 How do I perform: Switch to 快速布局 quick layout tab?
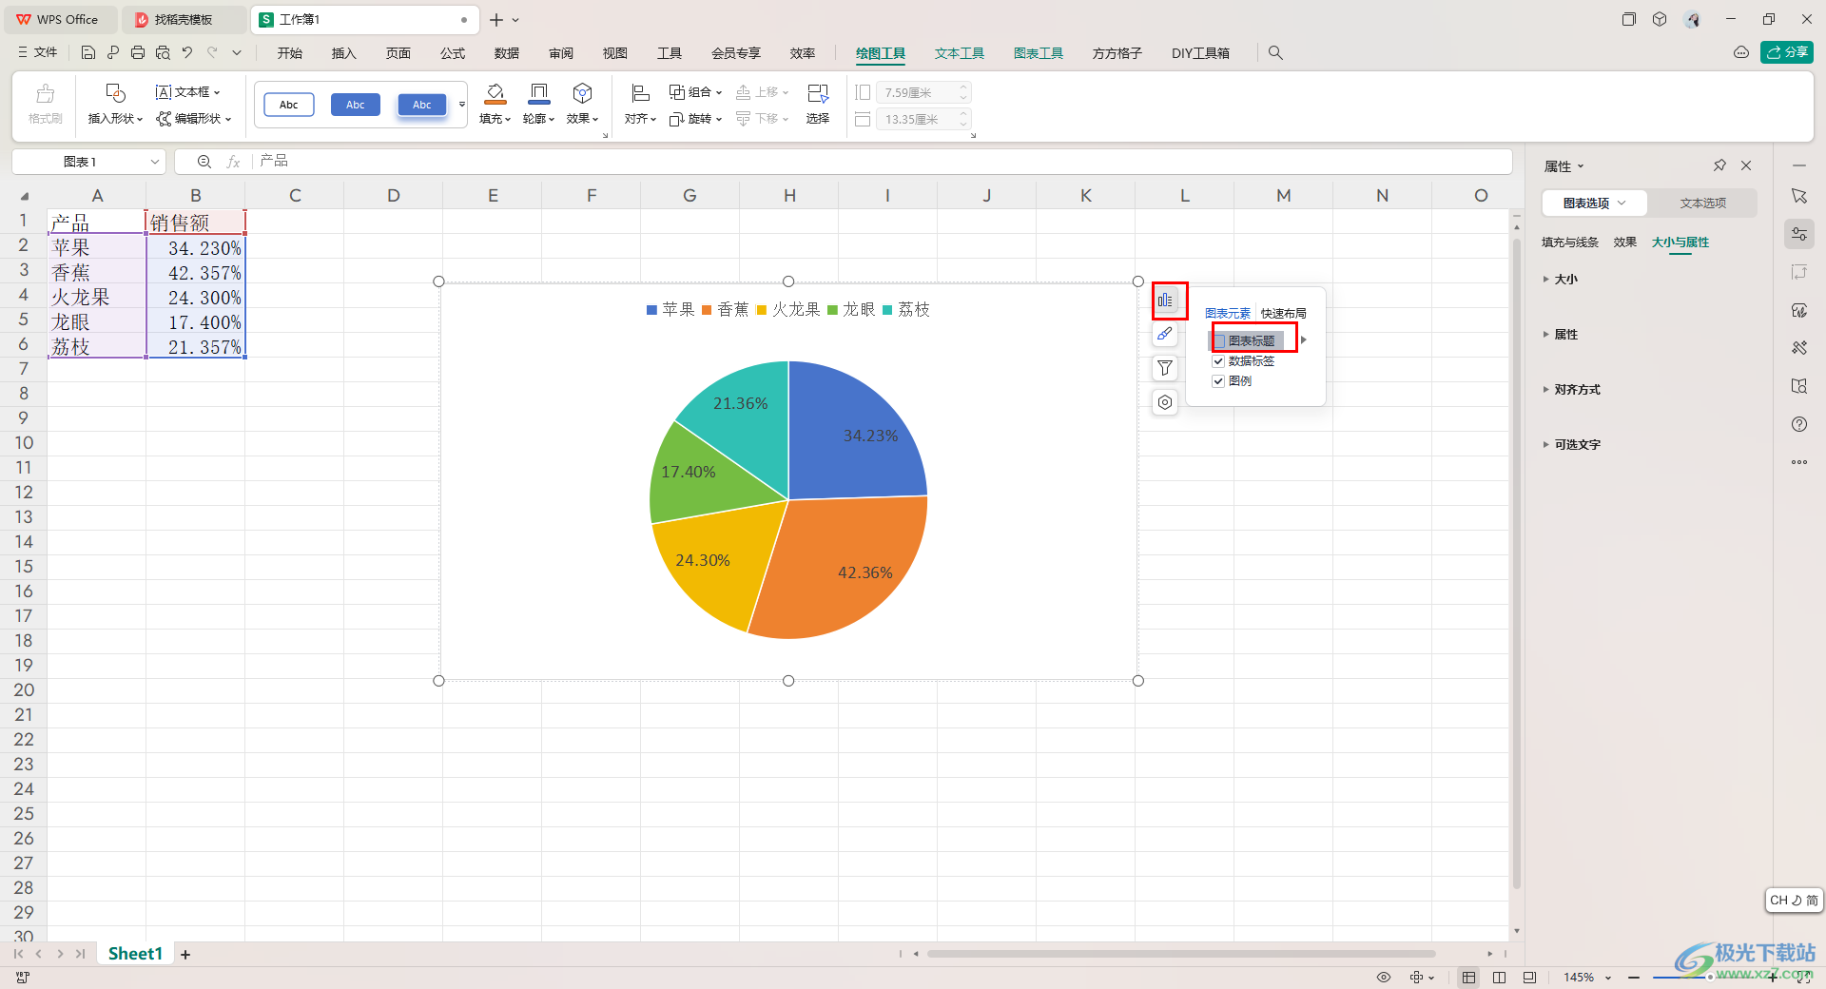coord(1283,314)
